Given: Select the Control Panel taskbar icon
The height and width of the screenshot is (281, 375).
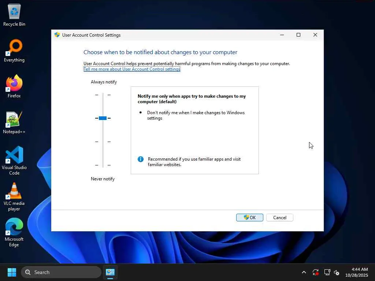Looking at the screenshot, I should point(110,272).
